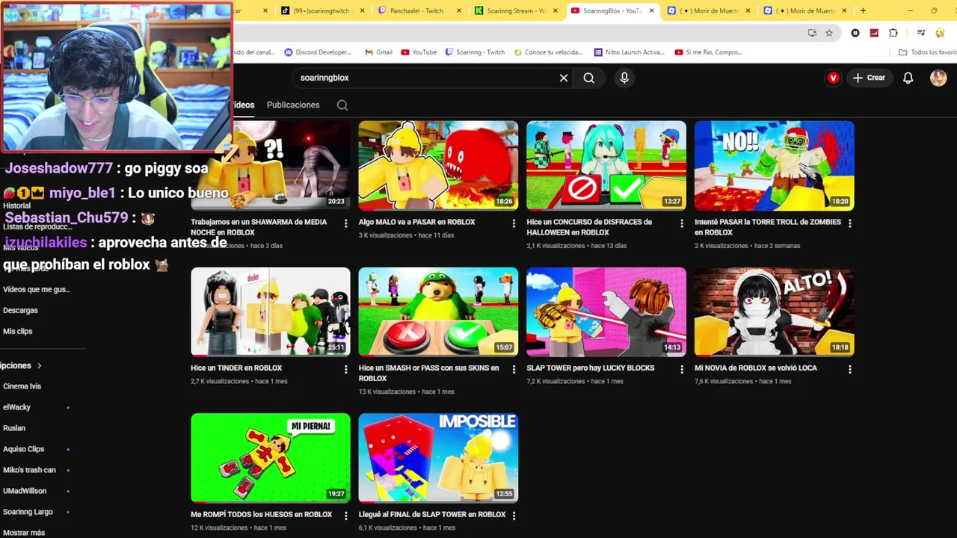Open options for Me ROMPÍ TODOS los HUESOS video
Viewport: 957px width, 538px height.
(345, 516)
